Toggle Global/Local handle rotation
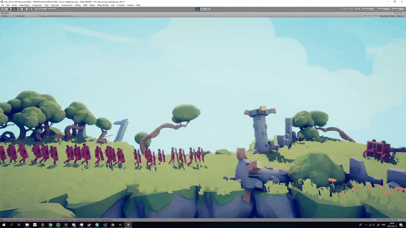Screen dimensions: 406x228 [51, 9]
